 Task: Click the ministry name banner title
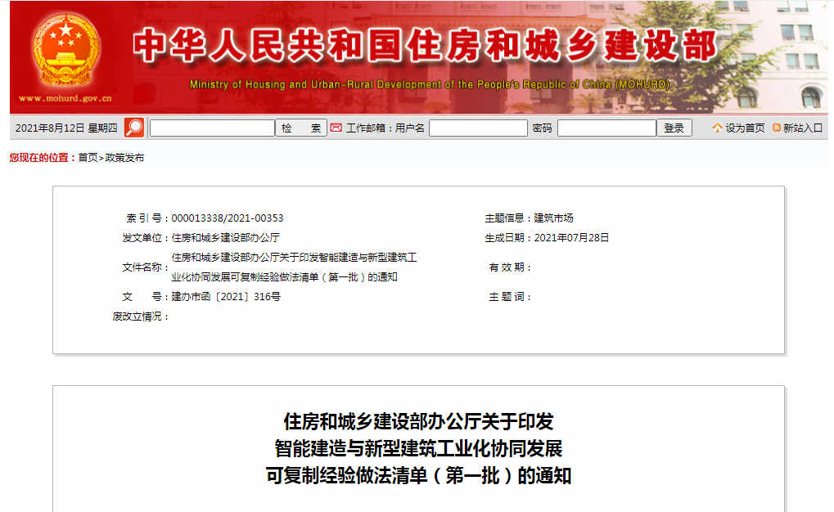[425, 46]
